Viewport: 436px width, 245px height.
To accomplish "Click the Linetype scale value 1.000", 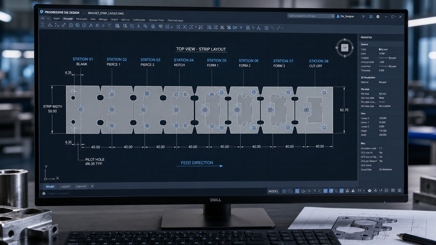I will 381,62.
